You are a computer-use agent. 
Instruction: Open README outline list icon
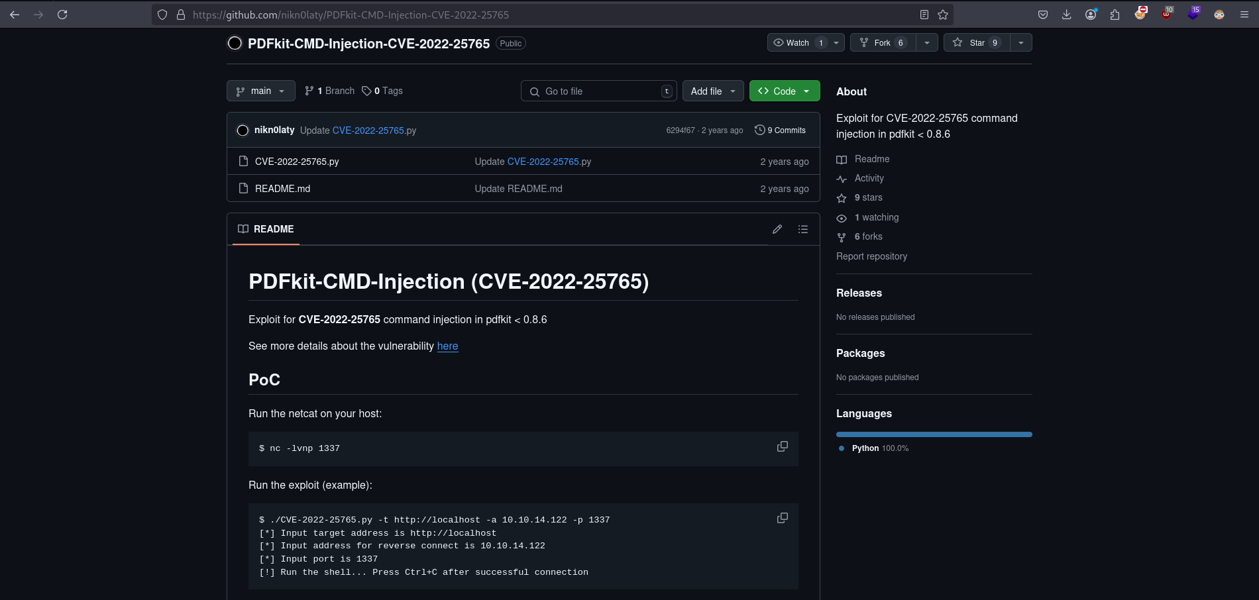pyautogui.click(x=803, y=229)
